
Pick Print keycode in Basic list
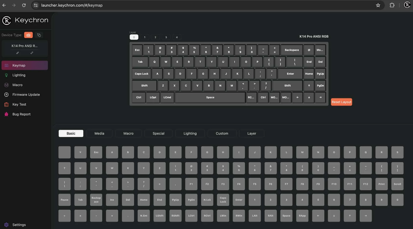[381, 184]
